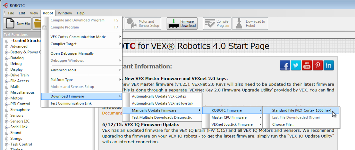
Task: Open the Twitter social icon
Action: click(296, 66)
